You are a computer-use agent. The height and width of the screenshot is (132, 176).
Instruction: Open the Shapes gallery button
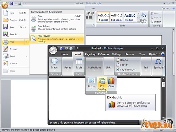pos(55,65)
